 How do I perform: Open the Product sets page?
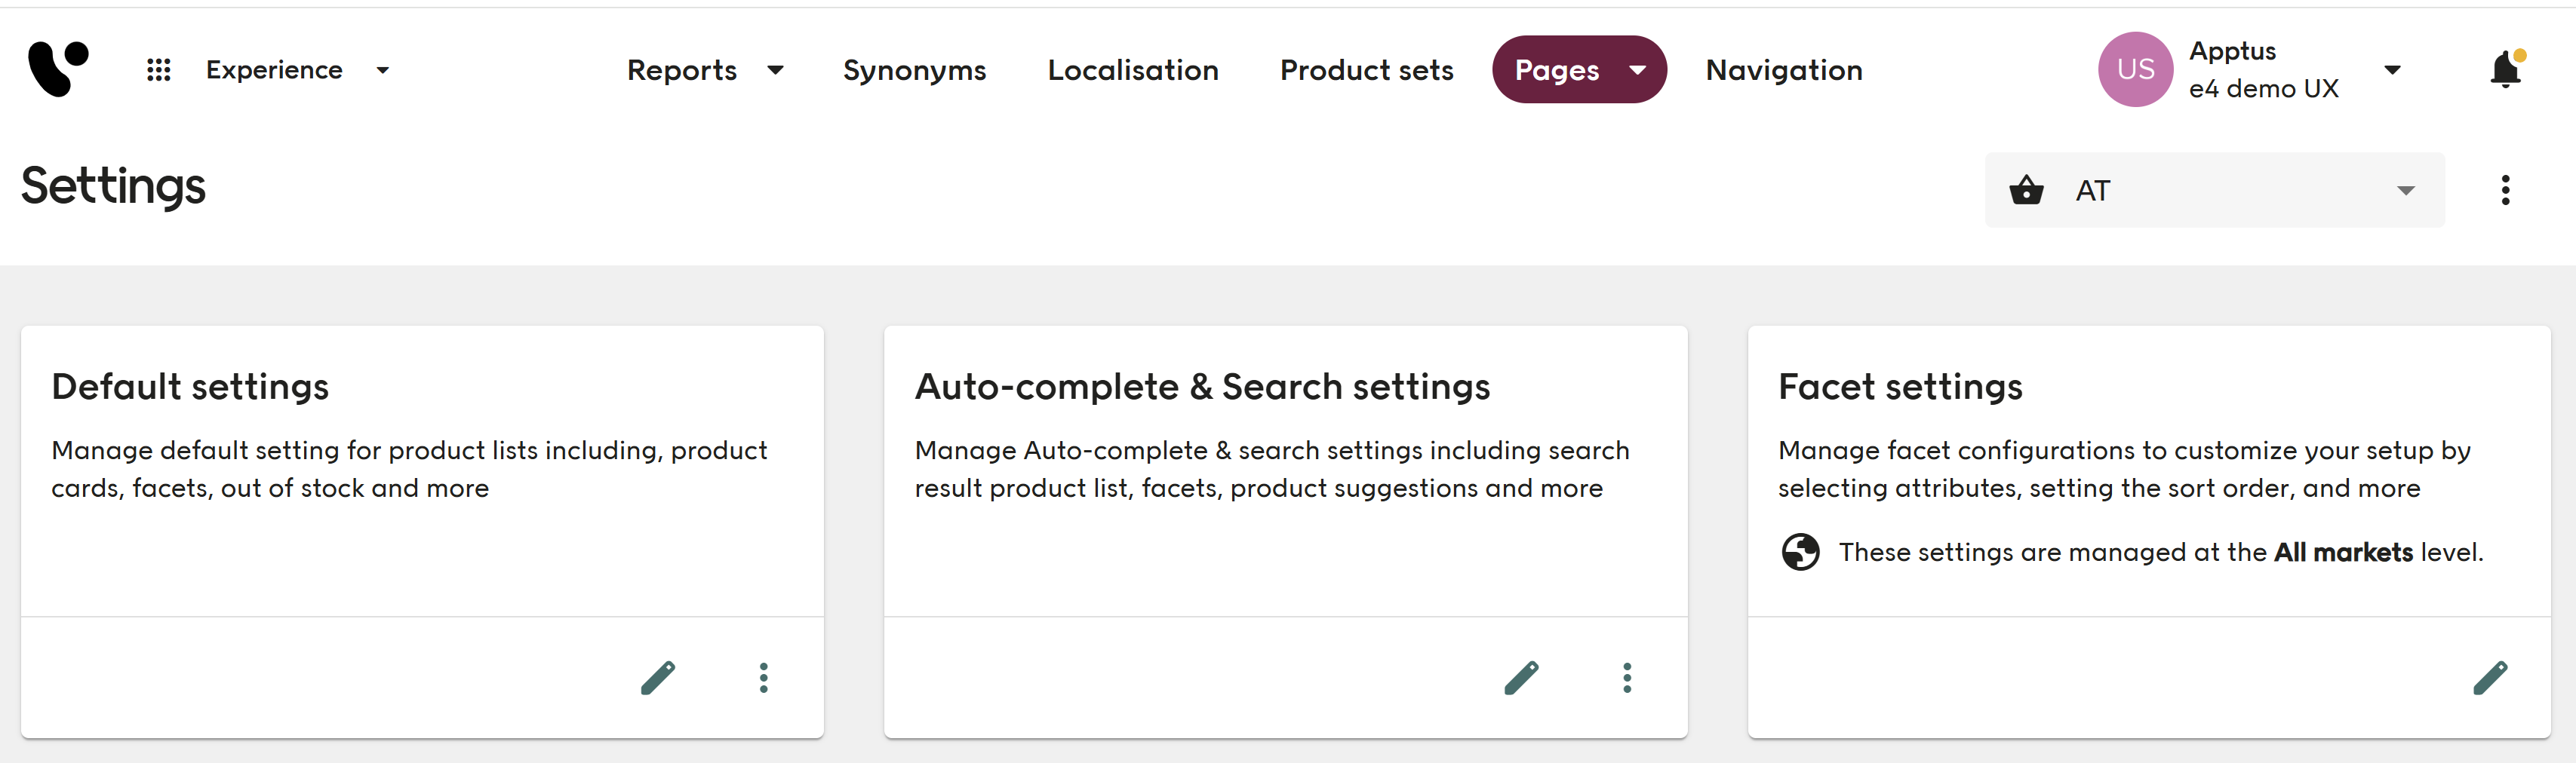1366,70
